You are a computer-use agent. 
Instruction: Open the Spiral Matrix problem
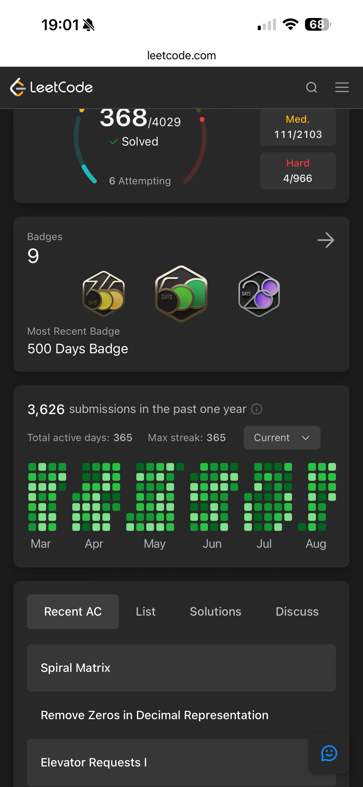coord(181,668)
